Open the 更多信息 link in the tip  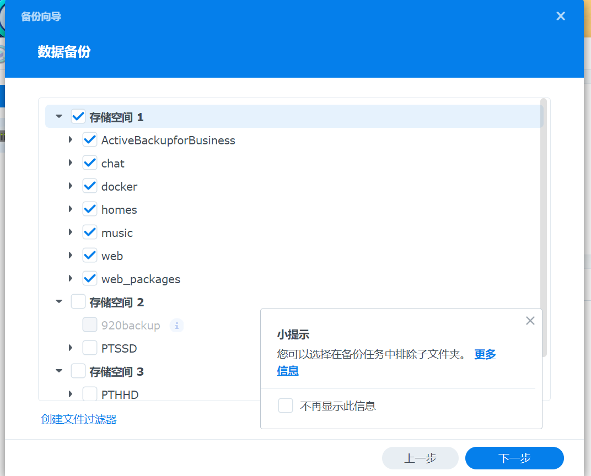pyautogui.click(x=485, y=354)
